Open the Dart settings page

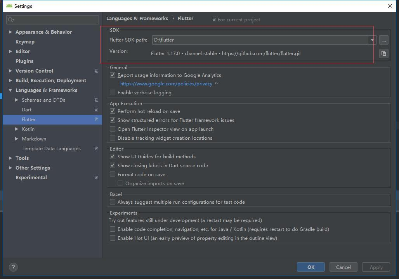[27, 109]
